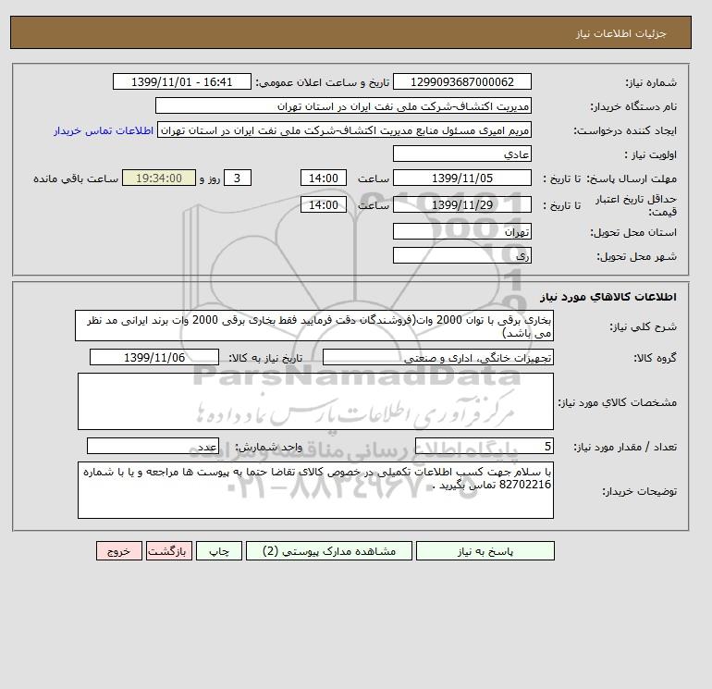Click the price validity date 1399/11/29
712x689 pixels.
tap(461, 204)
